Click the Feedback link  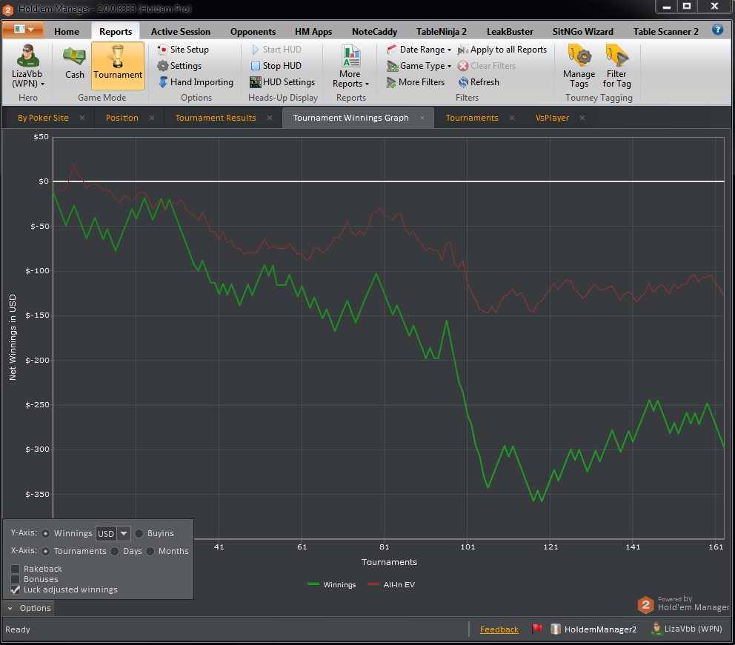click(x=499, y=629)
